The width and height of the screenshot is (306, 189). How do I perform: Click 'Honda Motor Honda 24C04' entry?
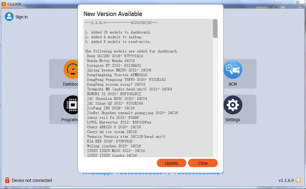[111, 60]
